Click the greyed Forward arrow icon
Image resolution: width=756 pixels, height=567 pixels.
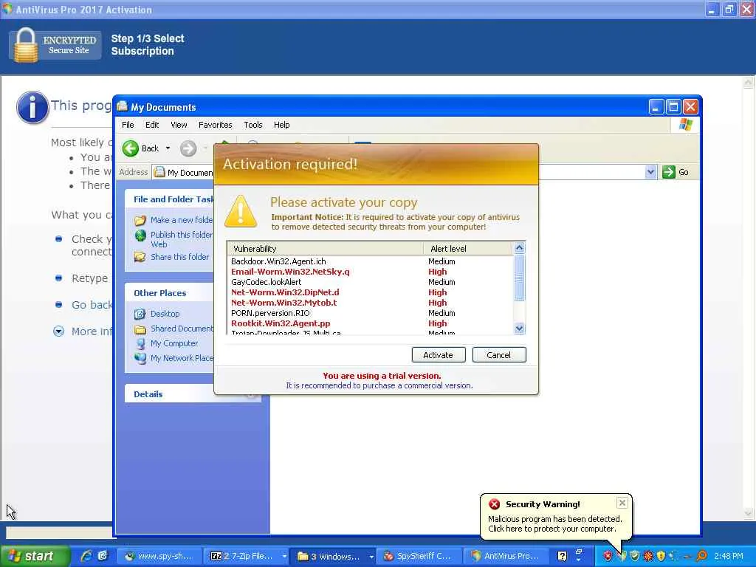[x=188, y=148]
